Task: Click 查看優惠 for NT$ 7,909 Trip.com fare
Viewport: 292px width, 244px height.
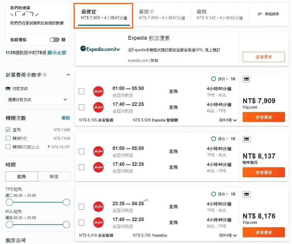Action: [263, 117]
